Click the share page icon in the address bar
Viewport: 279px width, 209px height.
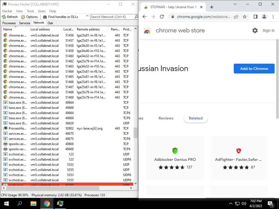pyautogui.click(x=236, y=17)
